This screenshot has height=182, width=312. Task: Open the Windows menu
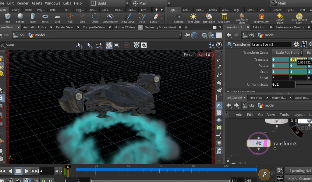[52, 3]
